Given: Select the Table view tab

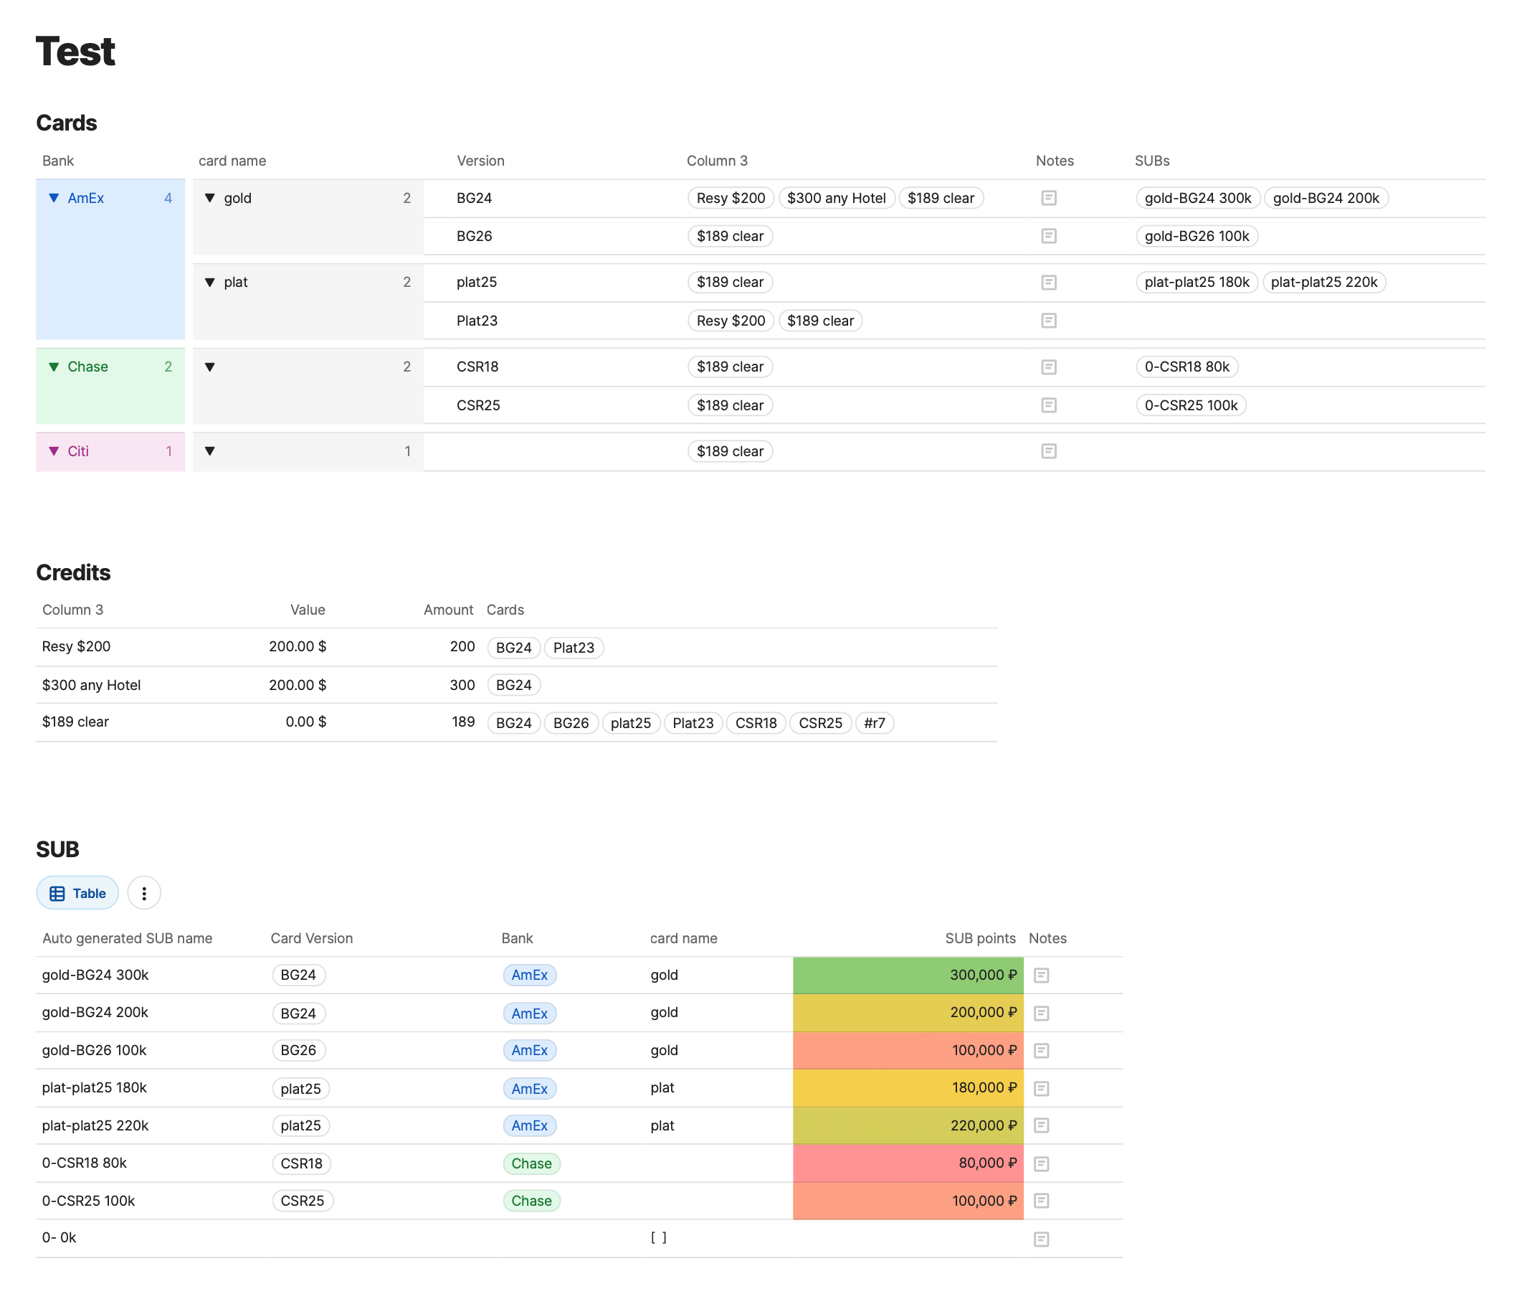Looking at the screenshot, I should coord(77,893).
